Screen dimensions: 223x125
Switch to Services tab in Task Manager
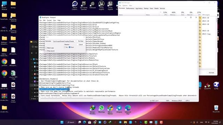pos(162,8)
